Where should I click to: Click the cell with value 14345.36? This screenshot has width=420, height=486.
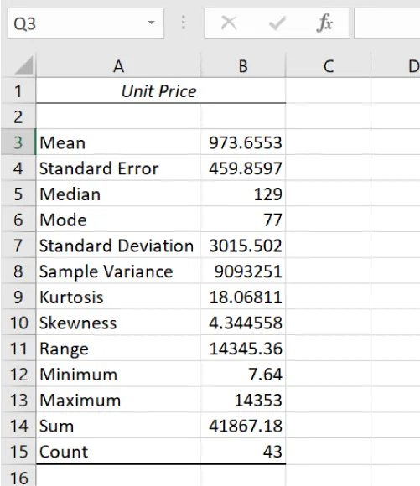[243, 348]
